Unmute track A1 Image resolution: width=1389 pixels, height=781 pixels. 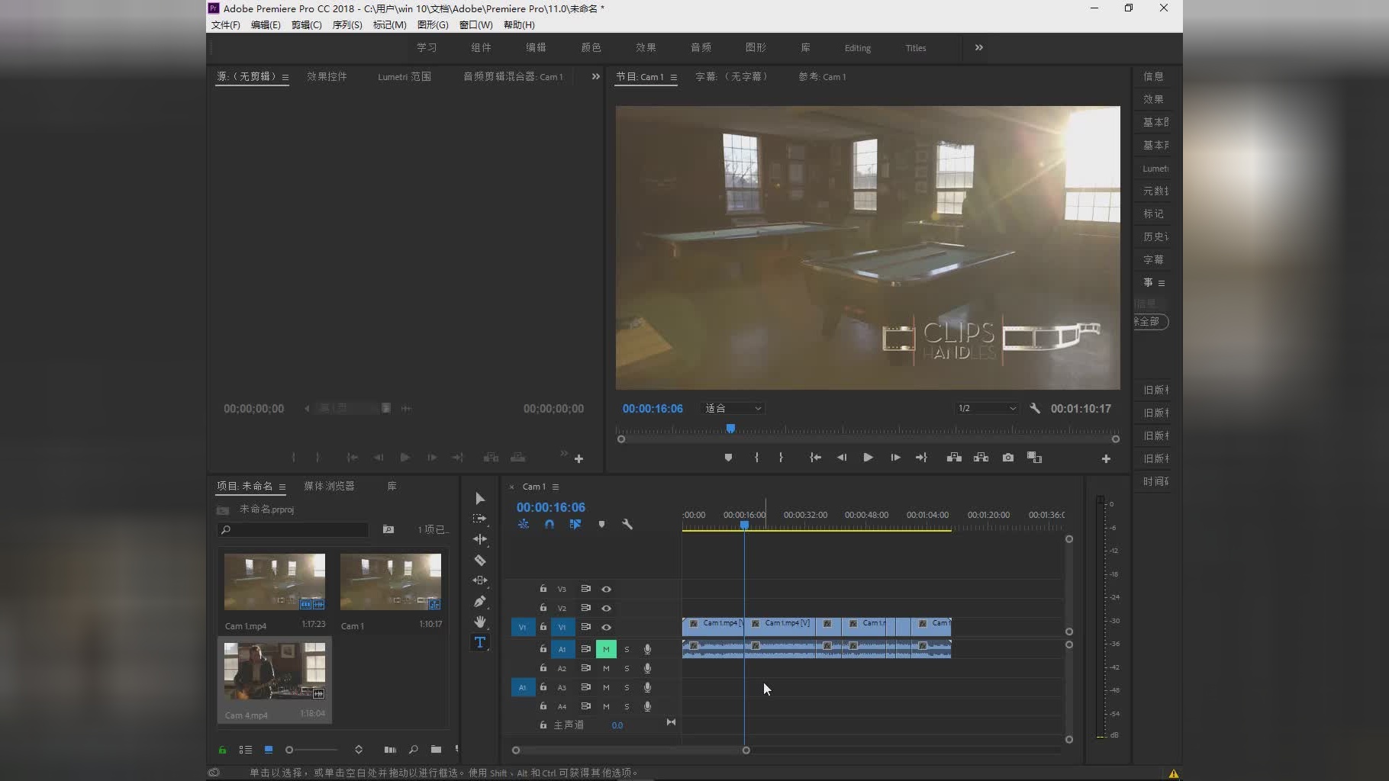[606, 649]
